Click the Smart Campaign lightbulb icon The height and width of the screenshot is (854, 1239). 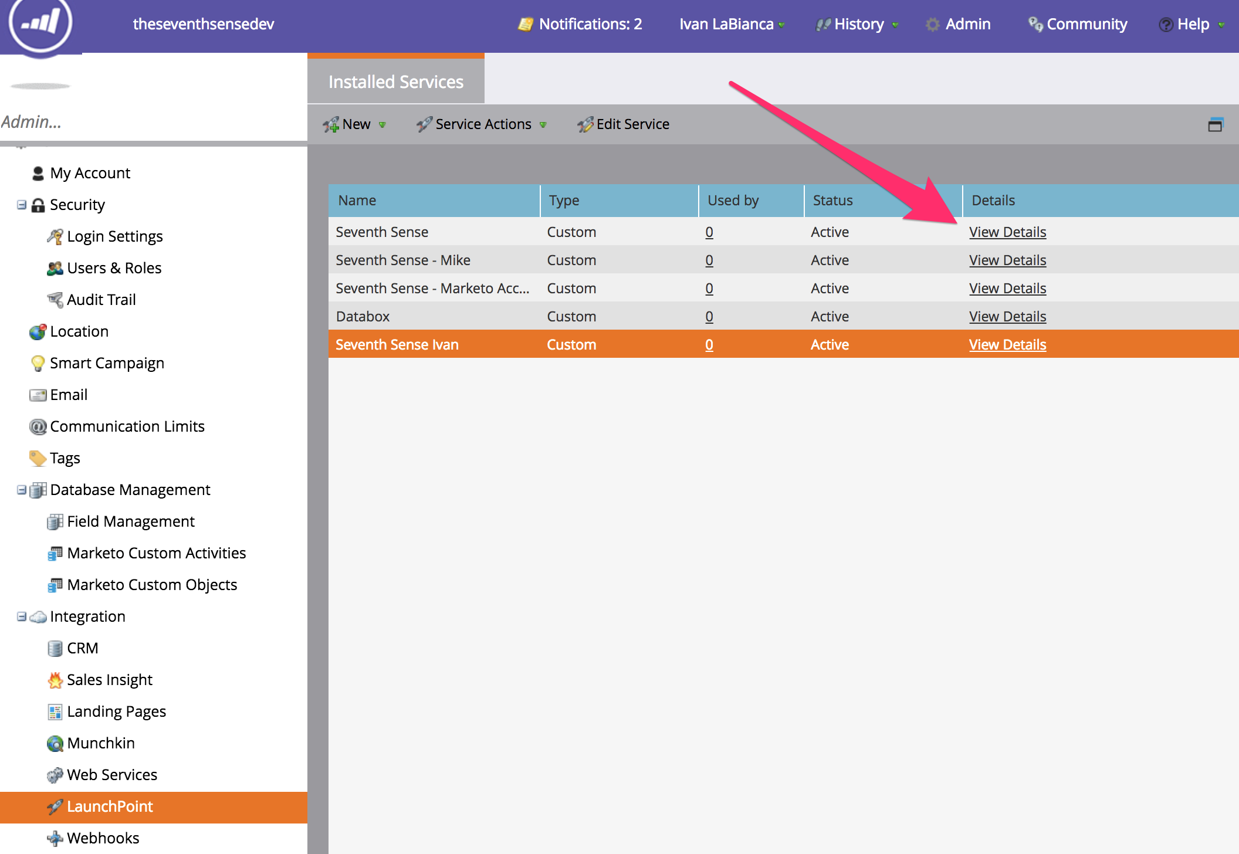(38, 363)
